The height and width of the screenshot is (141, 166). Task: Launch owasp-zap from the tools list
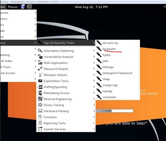[118, 85]
